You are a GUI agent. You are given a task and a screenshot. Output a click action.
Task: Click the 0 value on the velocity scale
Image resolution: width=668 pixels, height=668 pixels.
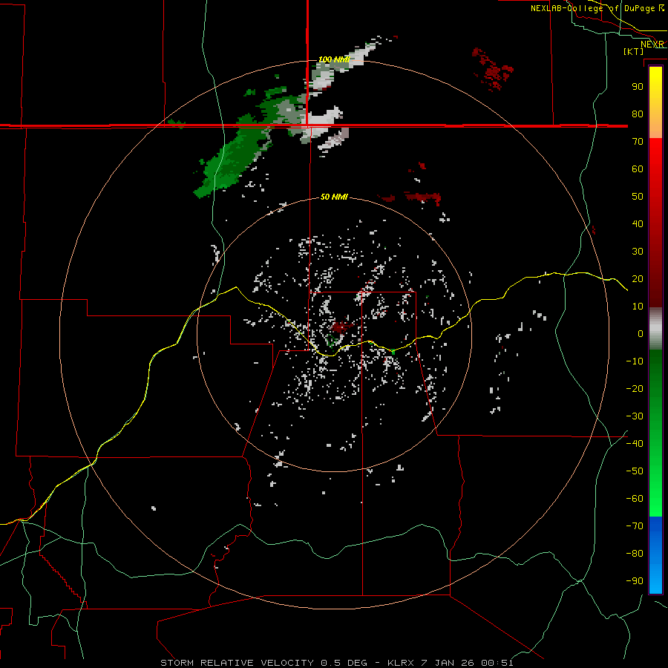(x=641, y=333)
